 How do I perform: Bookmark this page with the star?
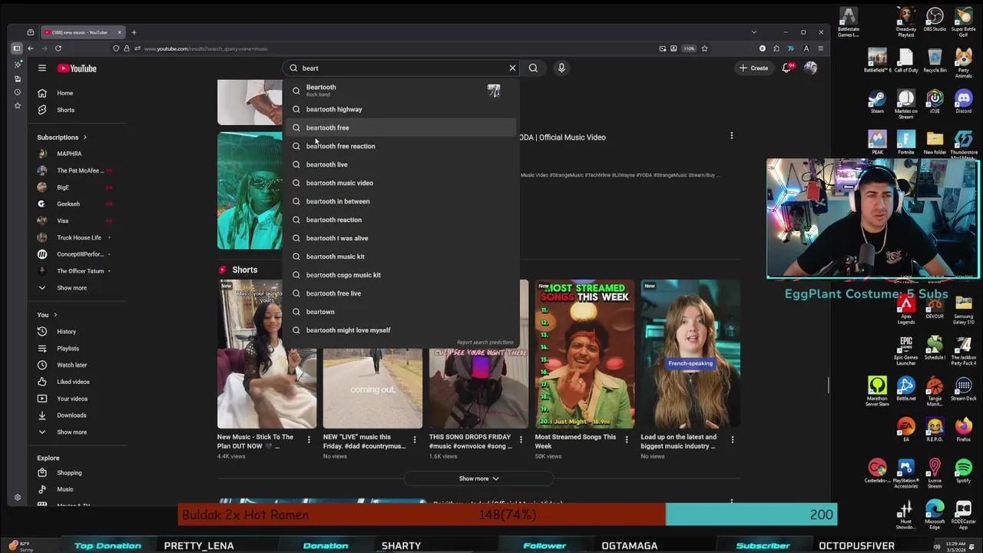point(704,48)
